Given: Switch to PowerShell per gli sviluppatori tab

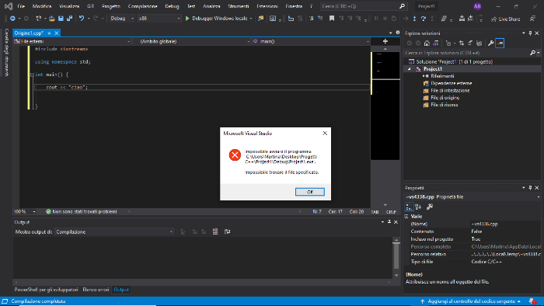Looking at the screenshot, I should coord(46,290).
